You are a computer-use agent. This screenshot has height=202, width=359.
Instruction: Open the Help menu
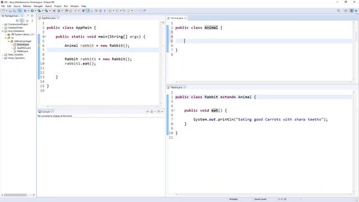coord(84,6)
